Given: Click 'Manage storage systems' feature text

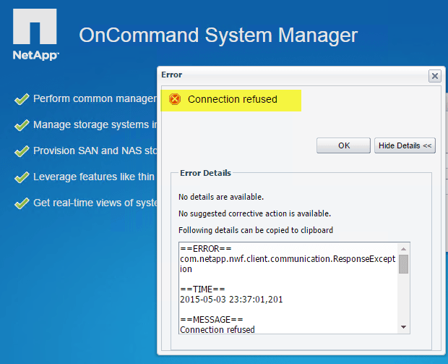Looking at the screenshot, I should [95, 124].
